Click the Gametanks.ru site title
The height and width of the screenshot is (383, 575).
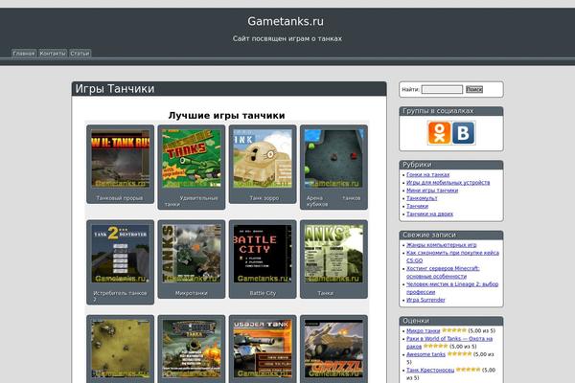pos(286,21)
